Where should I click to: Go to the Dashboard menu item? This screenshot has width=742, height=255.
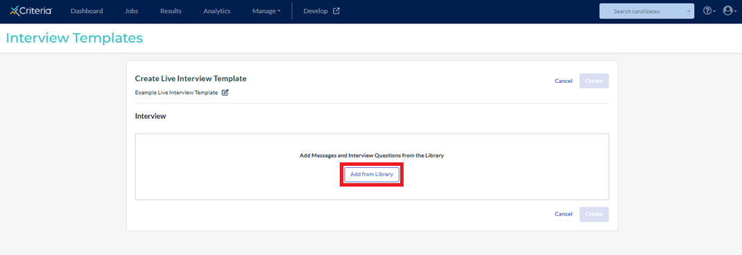pyautogui.click(x=87, y=11)
